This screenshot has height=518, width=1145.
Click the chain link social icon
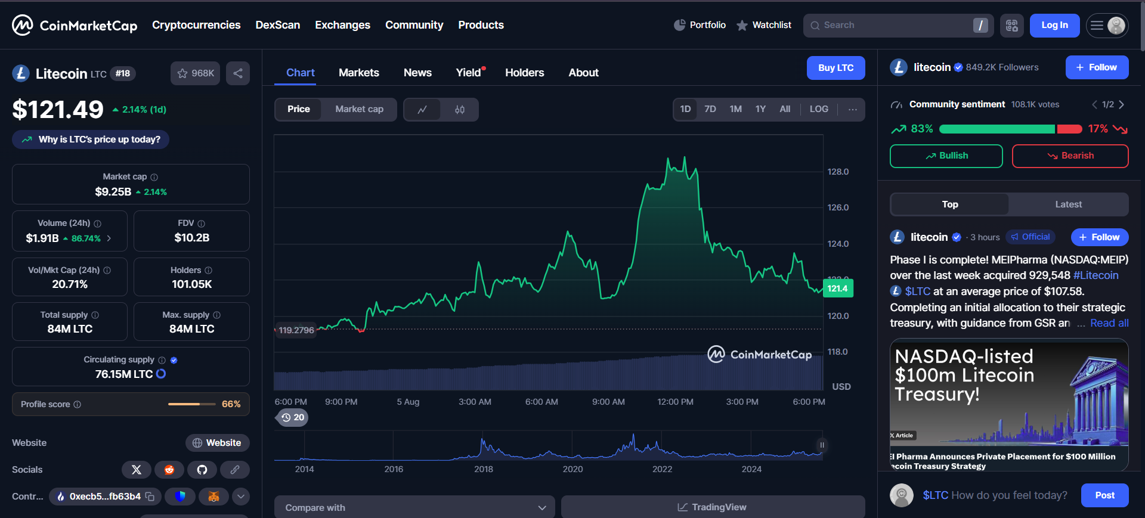[x=235, y=470]
